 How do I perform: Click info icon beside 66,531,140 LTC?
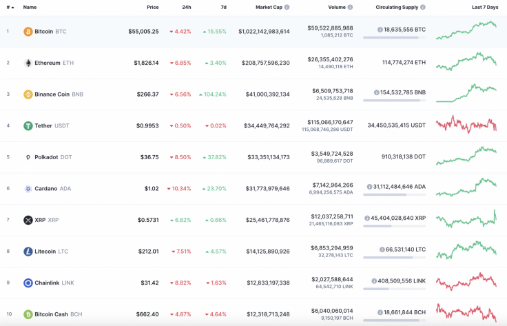click(x=382, y=249)
